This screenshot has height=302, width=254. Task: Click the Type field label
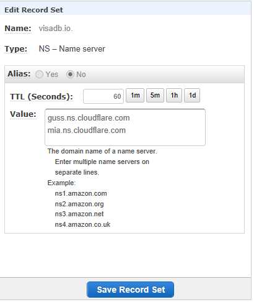(x=16, y=49)
